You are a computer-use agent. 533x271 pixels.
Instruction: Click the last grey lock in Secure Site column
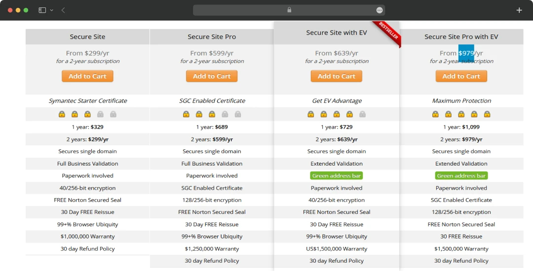pos(113,114)
